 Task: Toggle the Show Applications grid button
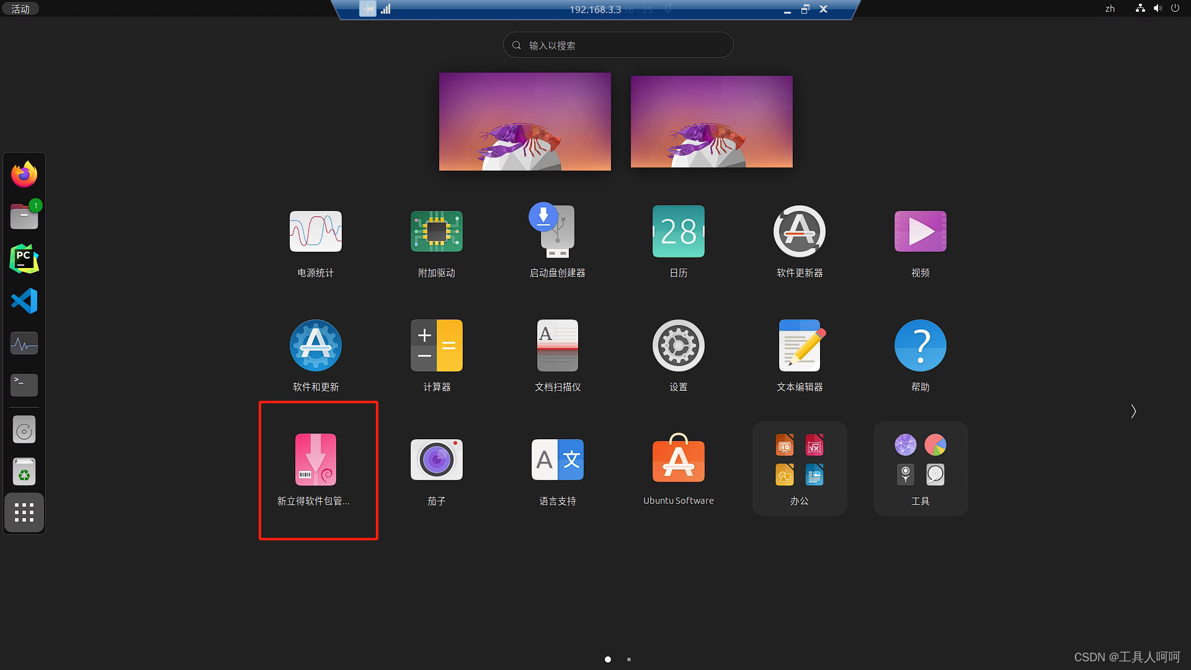(x=24, y=513)
